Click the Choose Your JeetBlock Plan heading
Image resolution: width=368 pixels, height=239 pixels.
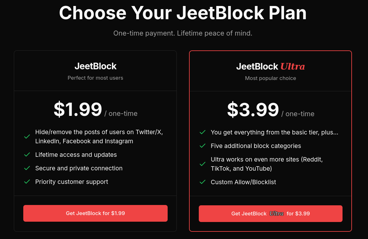183,13
